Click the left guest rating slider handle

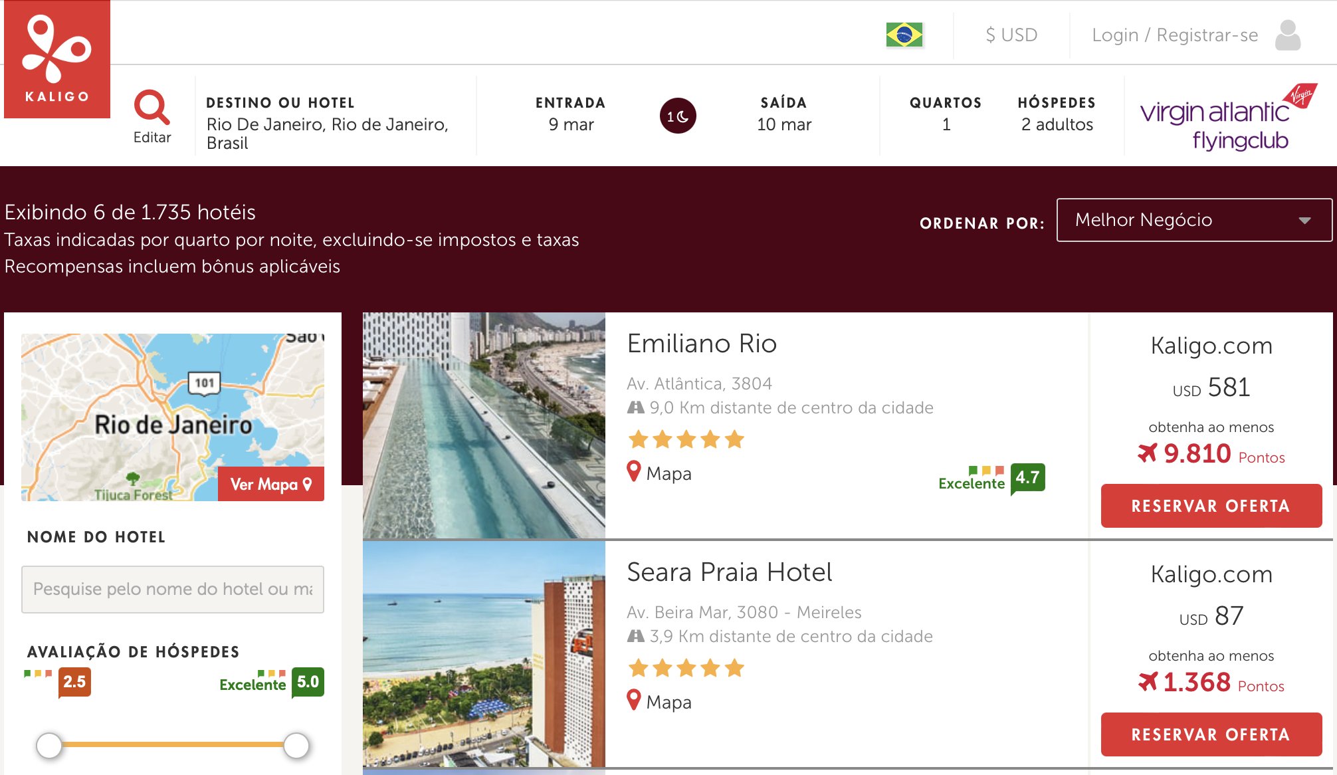[x=49, y=745]
